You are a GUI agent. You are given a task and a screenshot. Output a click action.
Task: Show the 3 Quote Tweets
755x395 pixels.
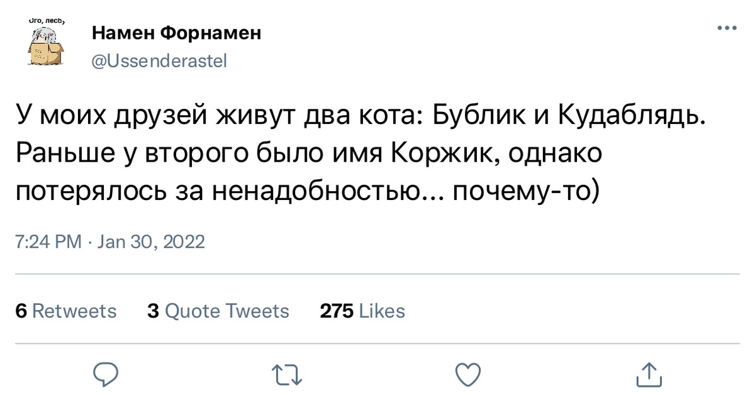click(218, 311)
